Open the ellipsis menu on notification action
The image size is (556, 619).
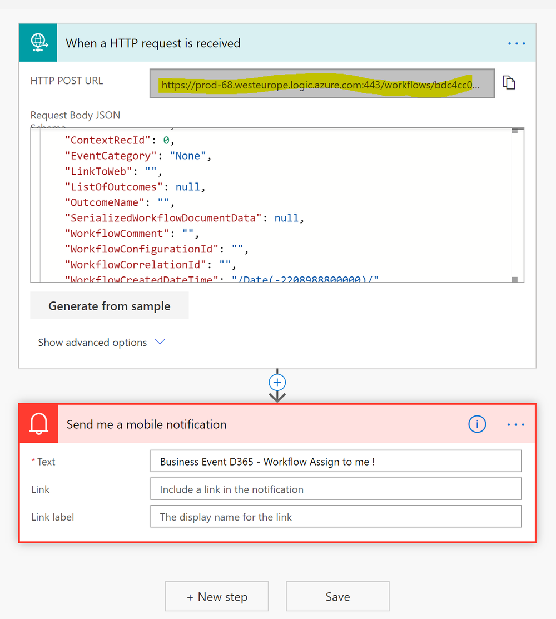click(x=515, y=424)
